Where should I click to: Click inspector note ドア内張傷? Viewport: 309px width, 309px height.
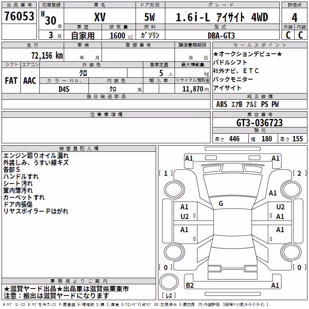point(18,204)
